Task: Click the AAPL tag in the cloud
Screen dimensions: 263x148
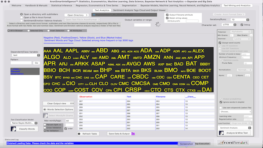Action: click(72, 51)
